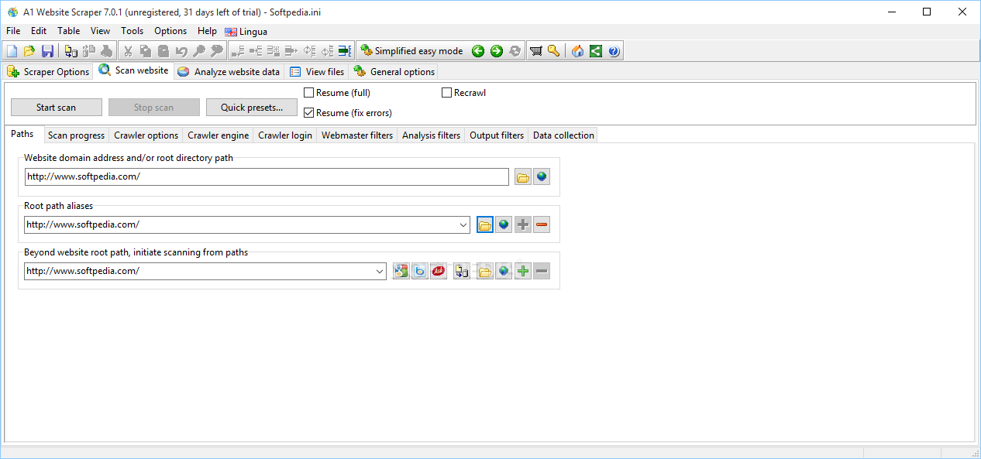Expand the Root path aliases dropdown arrow
Viewport: 981px width, 459px height.
463,224
